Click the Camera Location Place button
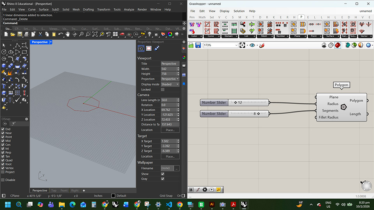 pos(170,130)
